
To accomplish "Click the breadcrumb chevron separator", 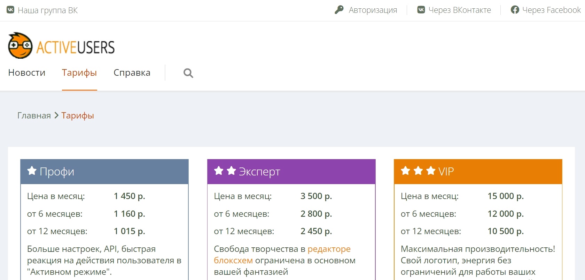I will [x=56, y=115].
